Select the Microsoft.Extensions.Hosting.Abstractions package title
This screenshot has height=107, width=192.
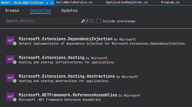(x=67, y=76)
